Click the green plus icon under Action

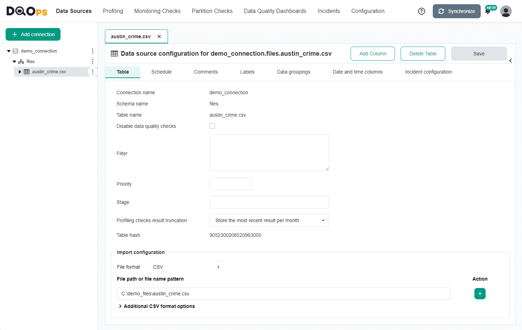[480, 294]
